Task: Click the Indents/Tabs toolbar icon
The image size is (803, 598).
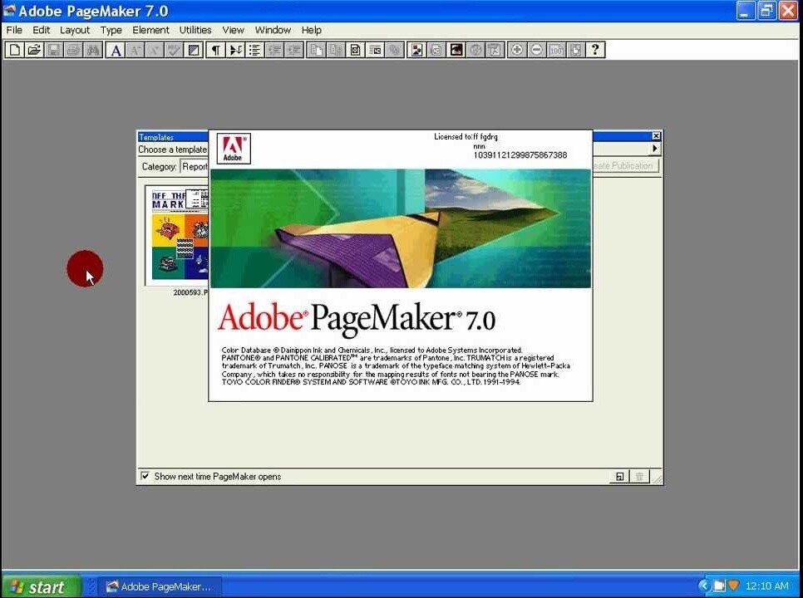Action: 234,50
